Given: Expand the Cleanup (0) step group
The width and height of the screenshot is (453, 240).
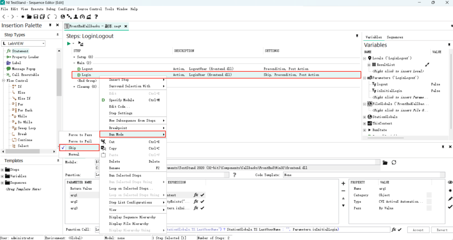Looking at the screenshot, I should 74,87.
